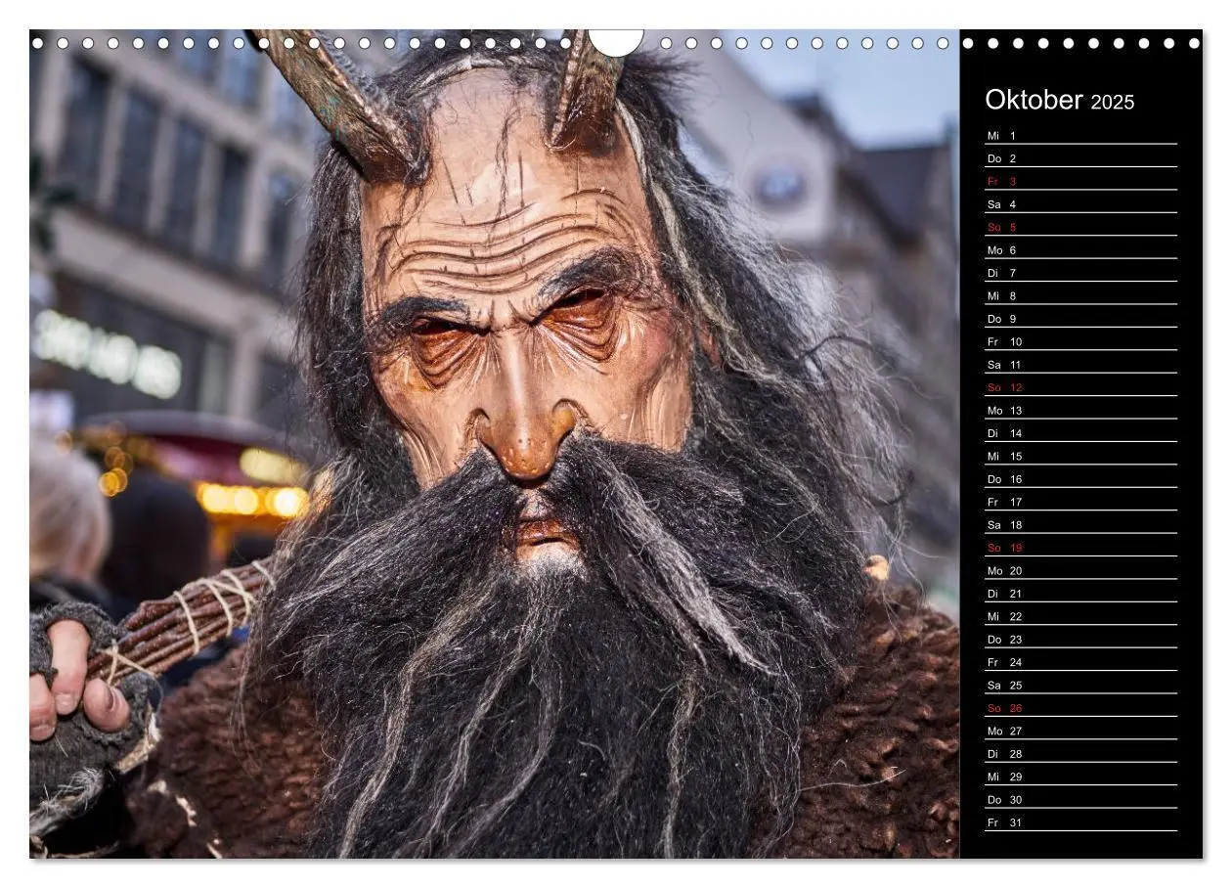
Task: Select the row 'Di 7'
Action: coord(1080,273)
